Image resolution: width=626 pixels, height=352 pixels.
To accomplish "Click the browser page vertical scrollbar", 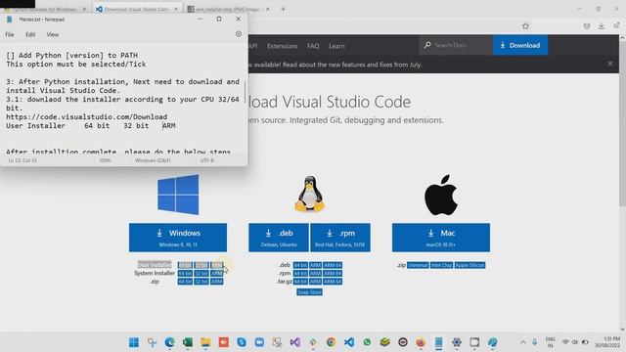I will (622, 123).
